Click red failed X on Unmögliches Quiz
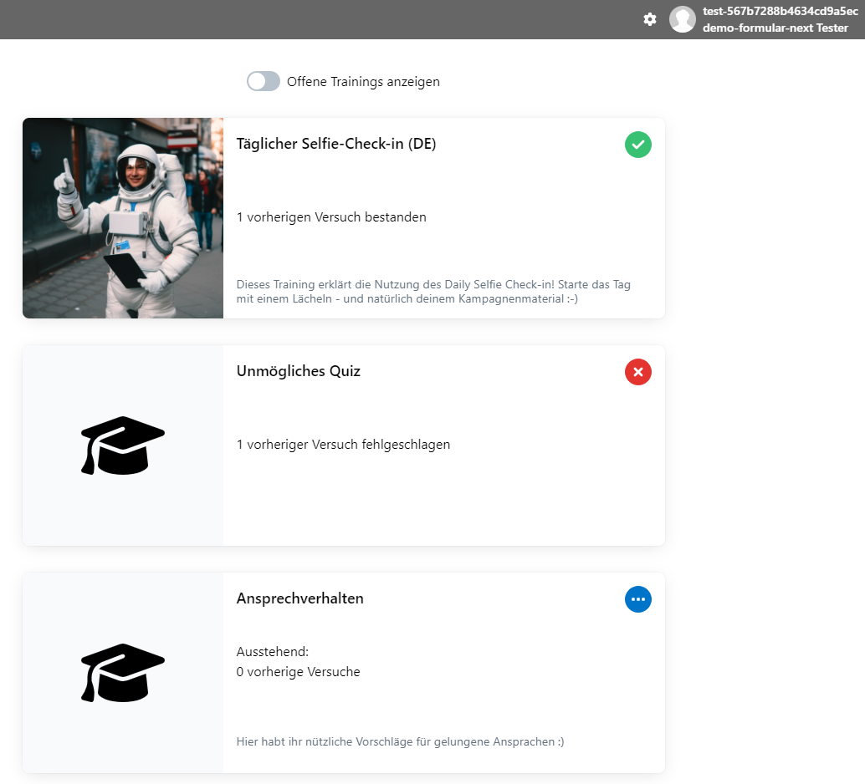This screenshot has width=865, height=784. pyautogui.click(x=637, y=372)
